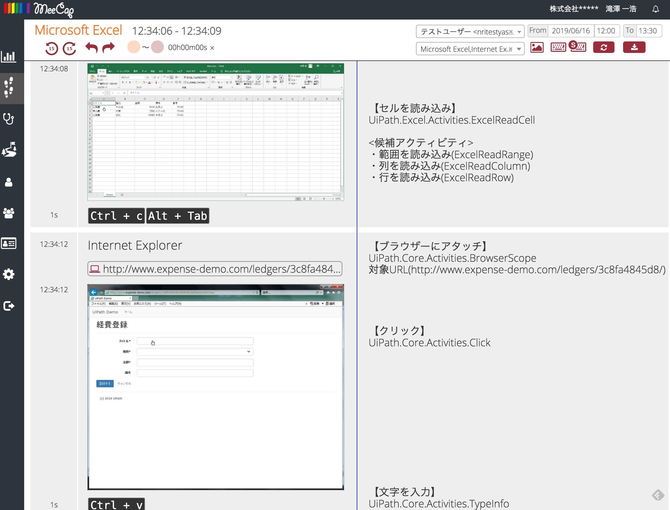Image resolution: width=670 pixels, height=510 pixels.
Task: Open ID card sidebar icon
Action: 9,243
